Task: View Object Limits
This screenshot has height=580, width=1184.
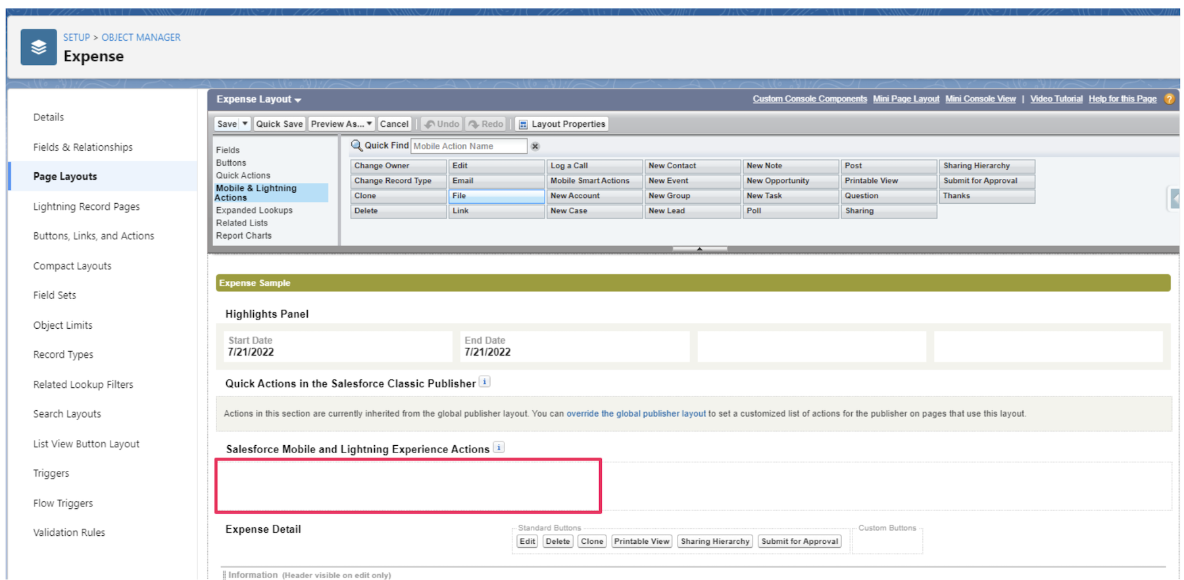Action: click(x=63, y=325)
